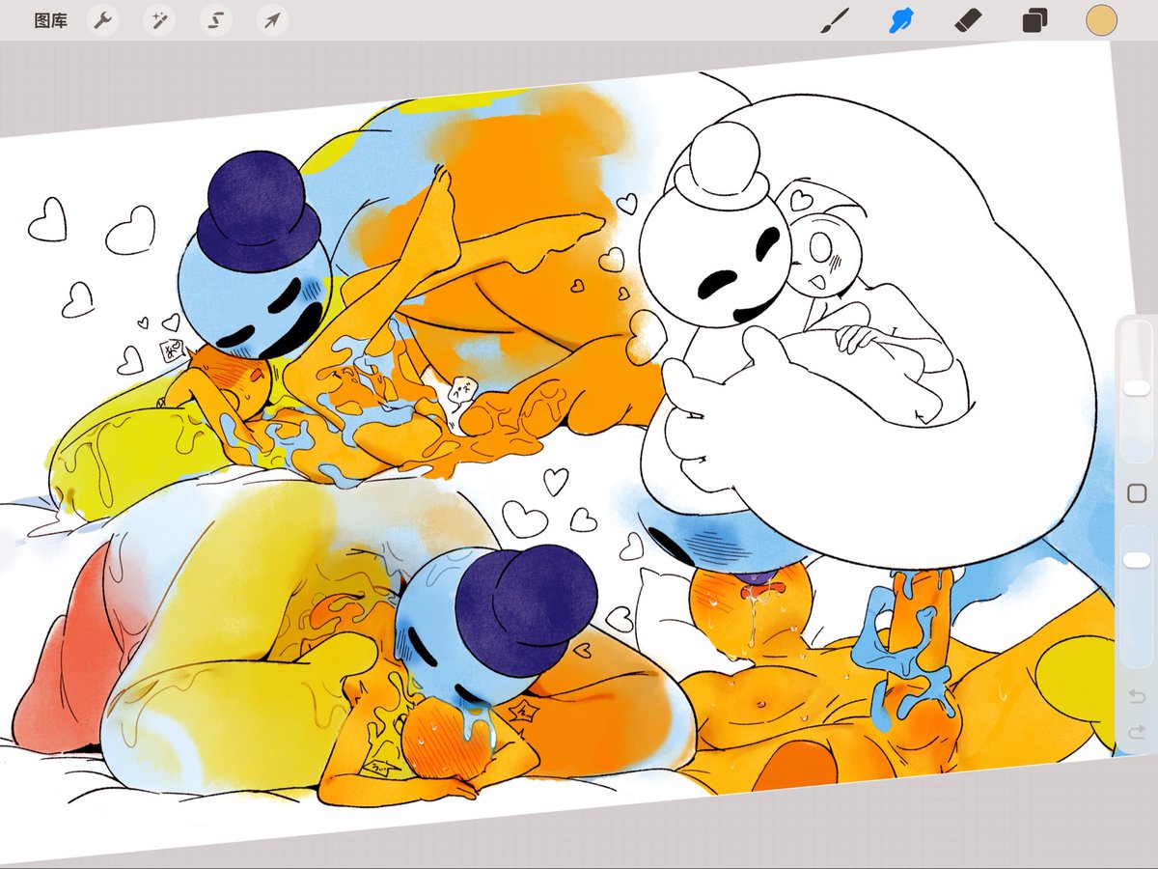Image resolution: width=1158 pixels, height=869 pixels.
Task: Activate the Selection tool
Action: pyautogui.click(x=216, y=20)
